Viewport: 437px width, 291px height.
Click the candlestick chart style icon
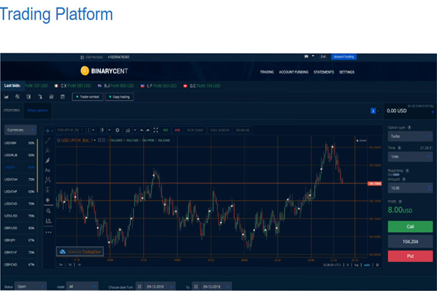102,130
